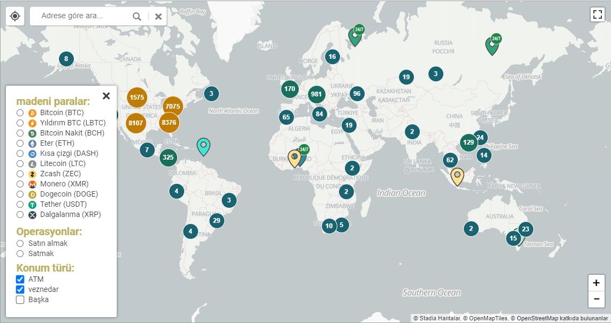The width and height of the screenshot is (611, 323).
Task: Open the 29 cluster near Paraguay
Action: click(x=217, y=221)
